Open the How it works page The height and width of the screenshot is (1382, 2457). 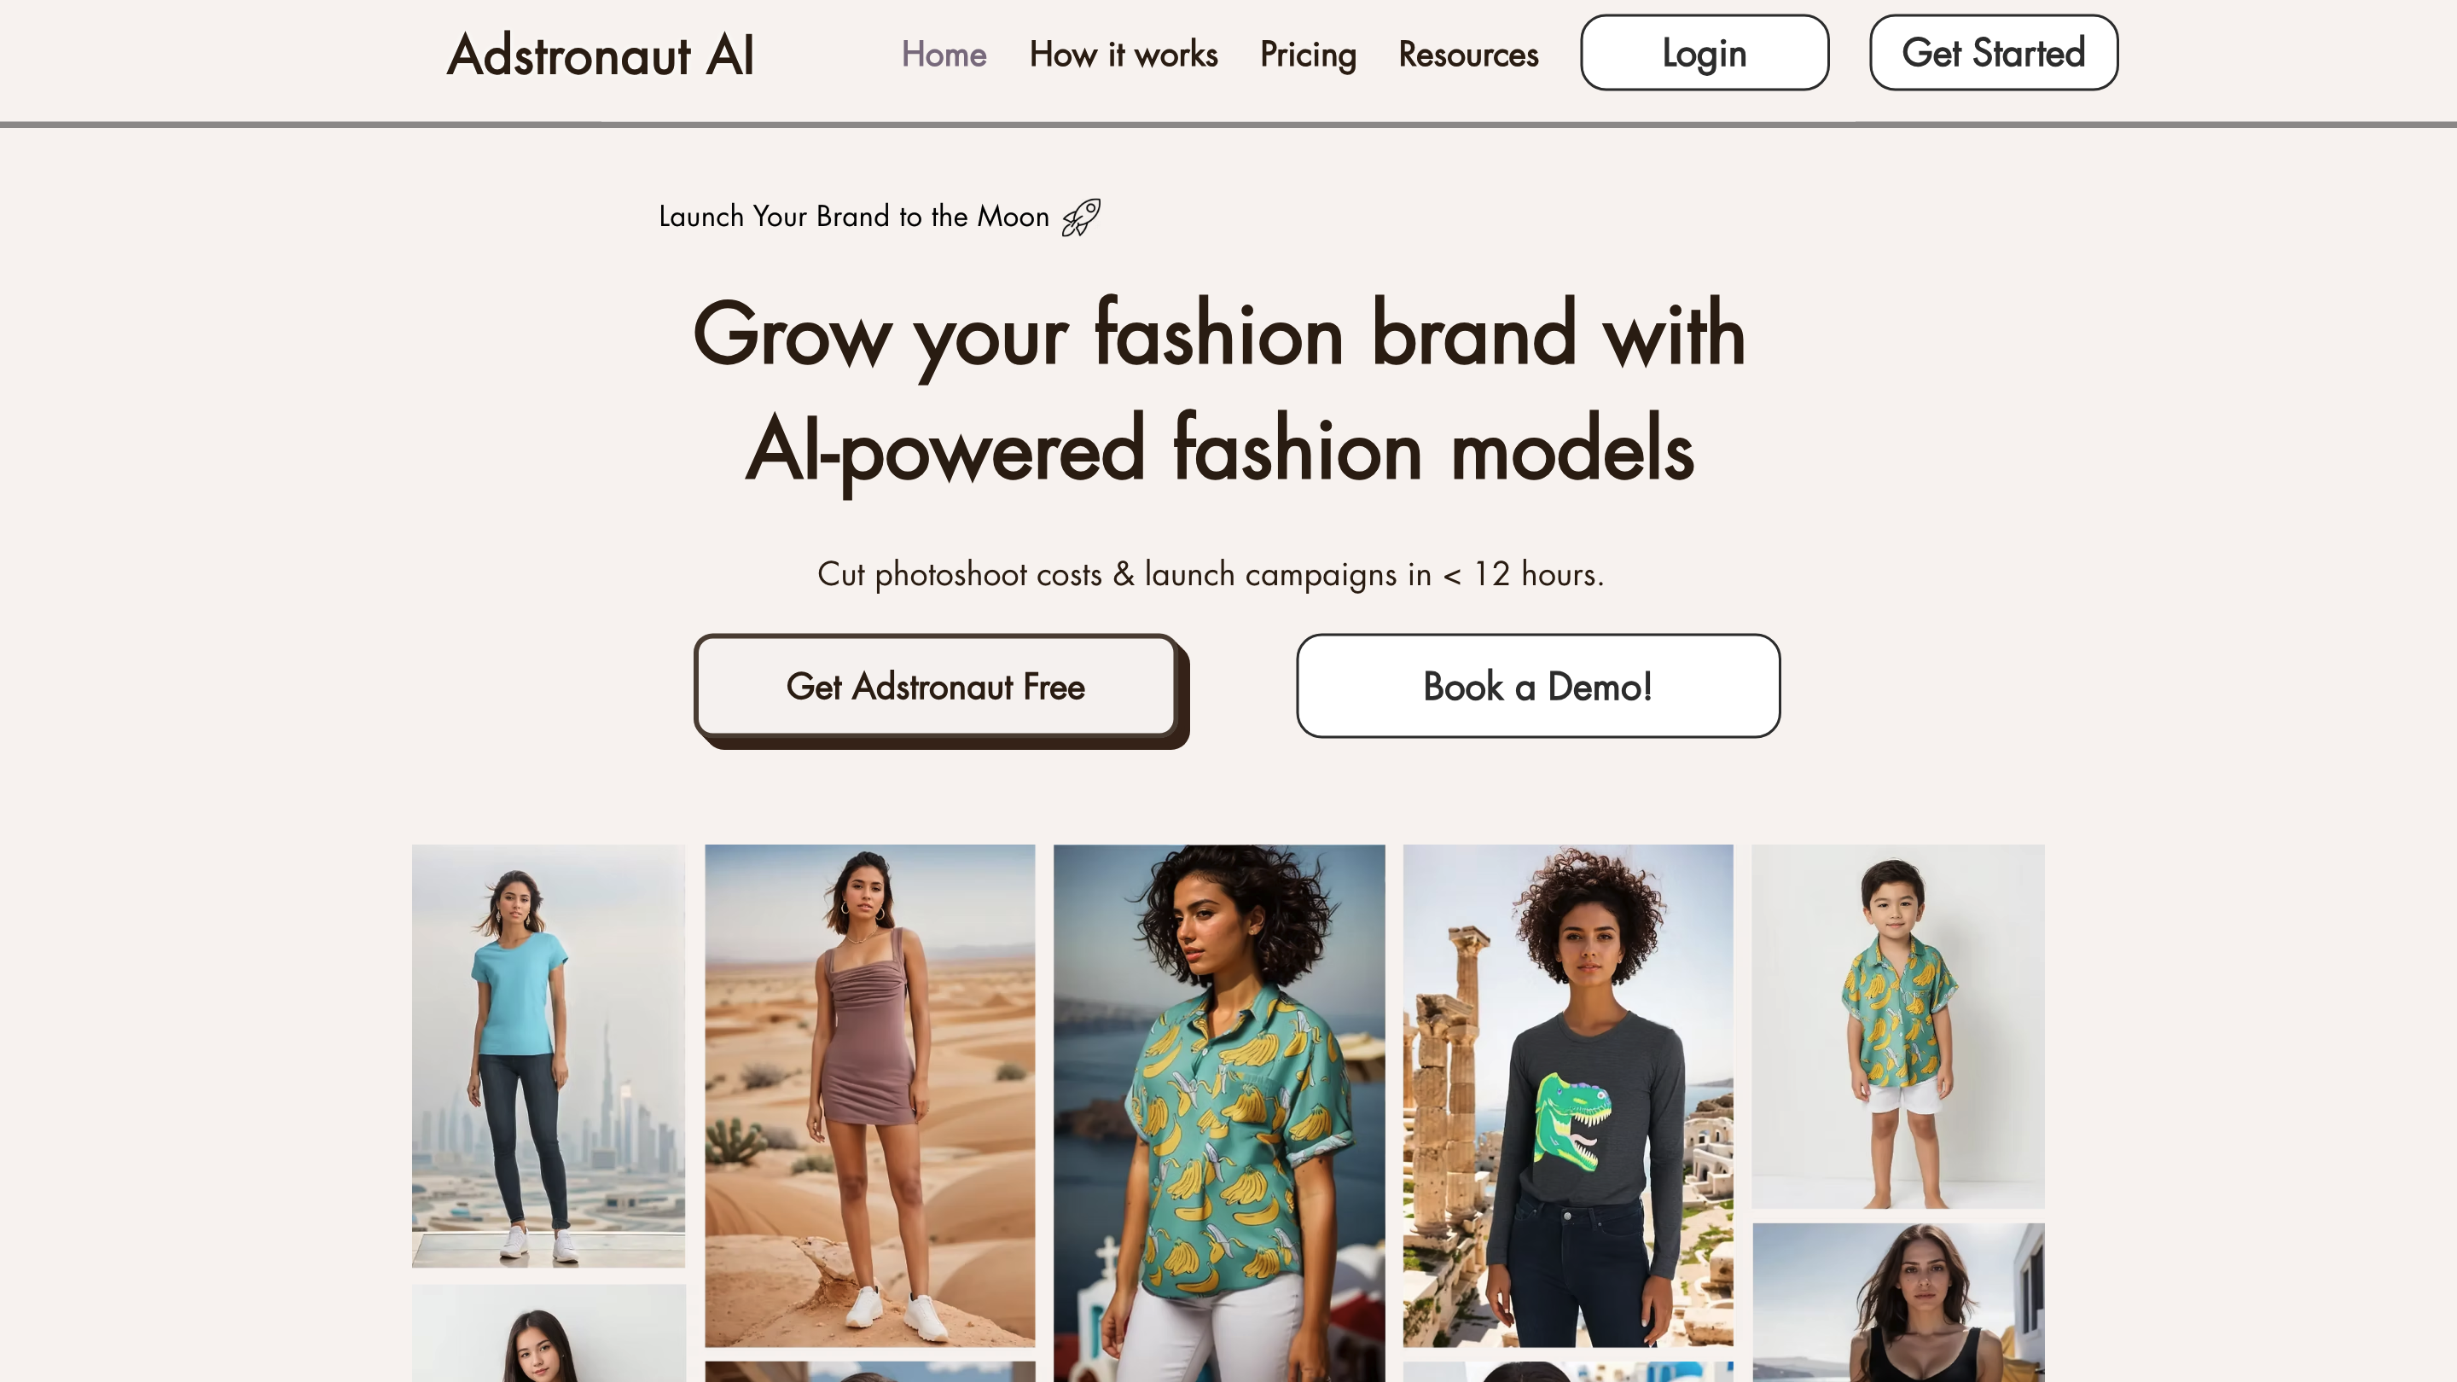click(1123, 55)
